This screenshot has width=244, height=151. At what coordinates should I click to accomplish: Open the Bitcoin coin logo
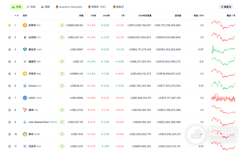coord(25,25)
